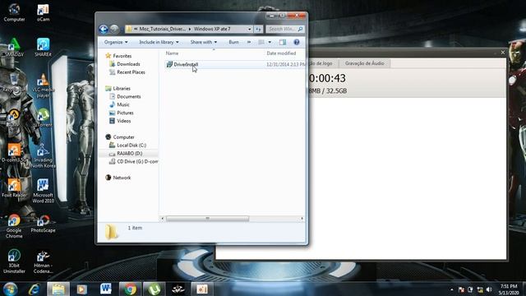Select Windows XP ate 7 breadcrumb
The height and width of the screenshot is (296, 526).
[x=212, y=30]
